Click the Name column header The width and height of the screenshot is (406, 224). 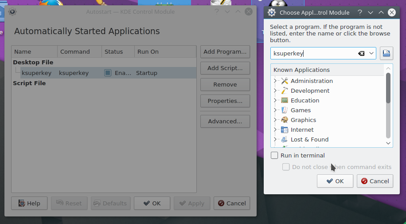pyautogui.click(x=35, y=51)
